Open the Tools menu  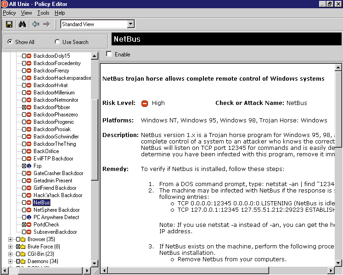point(43,13)
